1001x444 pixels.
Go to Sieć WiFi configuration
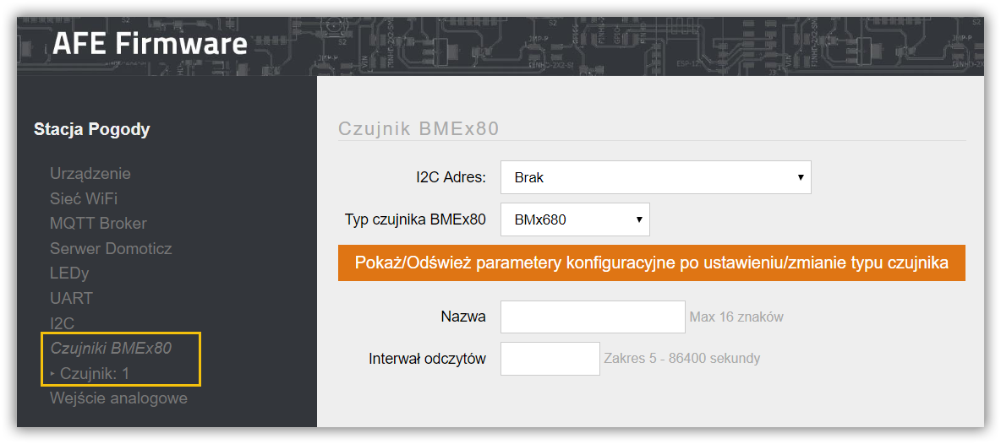(x=84, y=198)
